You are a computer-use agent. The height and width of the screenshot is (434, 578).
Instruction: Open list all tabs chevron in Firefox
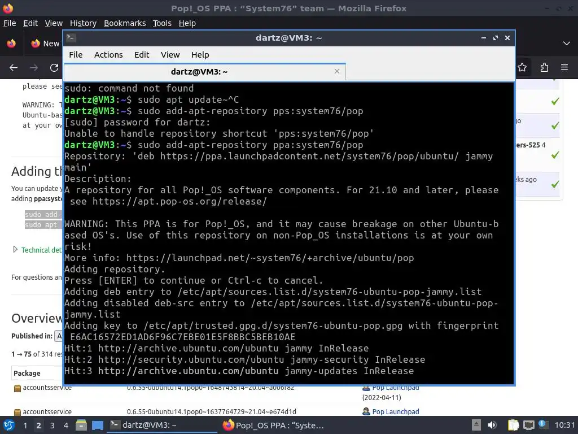click(x=567, y=44)
